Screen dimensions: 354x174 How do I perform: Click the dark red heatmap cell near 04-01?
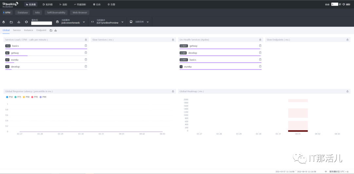(x=298, y=131)
